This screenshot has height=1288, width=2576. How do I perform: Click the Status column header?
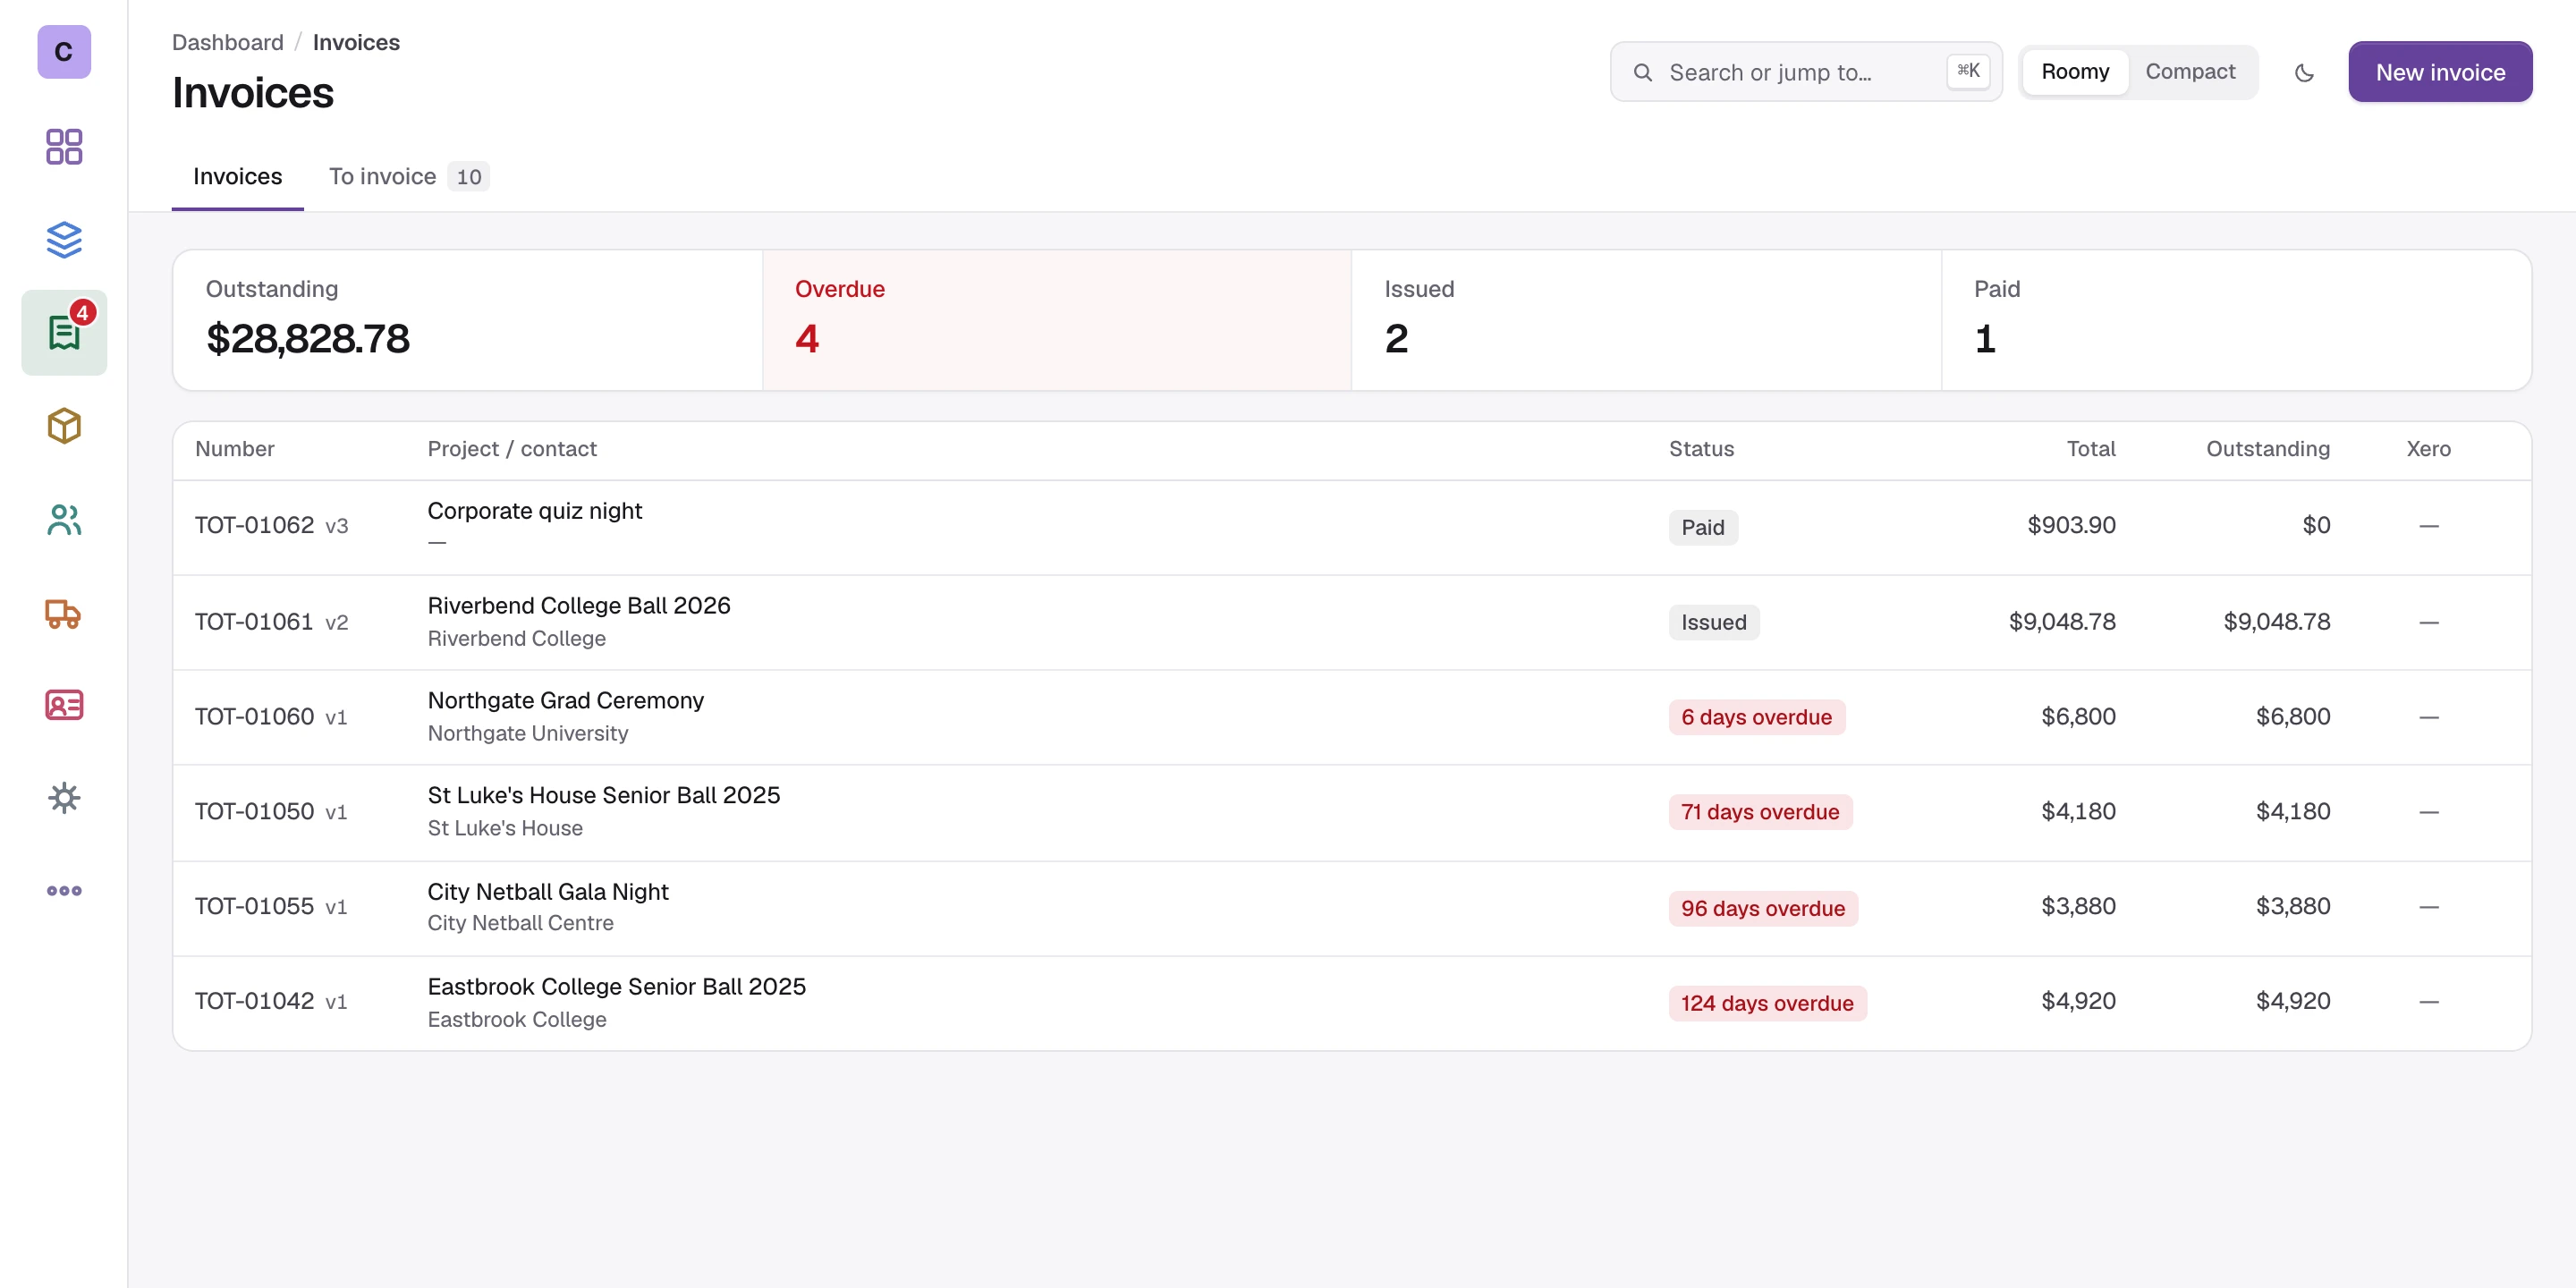(1701, 449)
